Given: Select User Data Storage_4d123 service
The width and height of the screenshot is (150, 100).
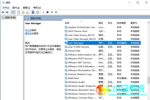Looking at the screenshot, I should [102, 39].
